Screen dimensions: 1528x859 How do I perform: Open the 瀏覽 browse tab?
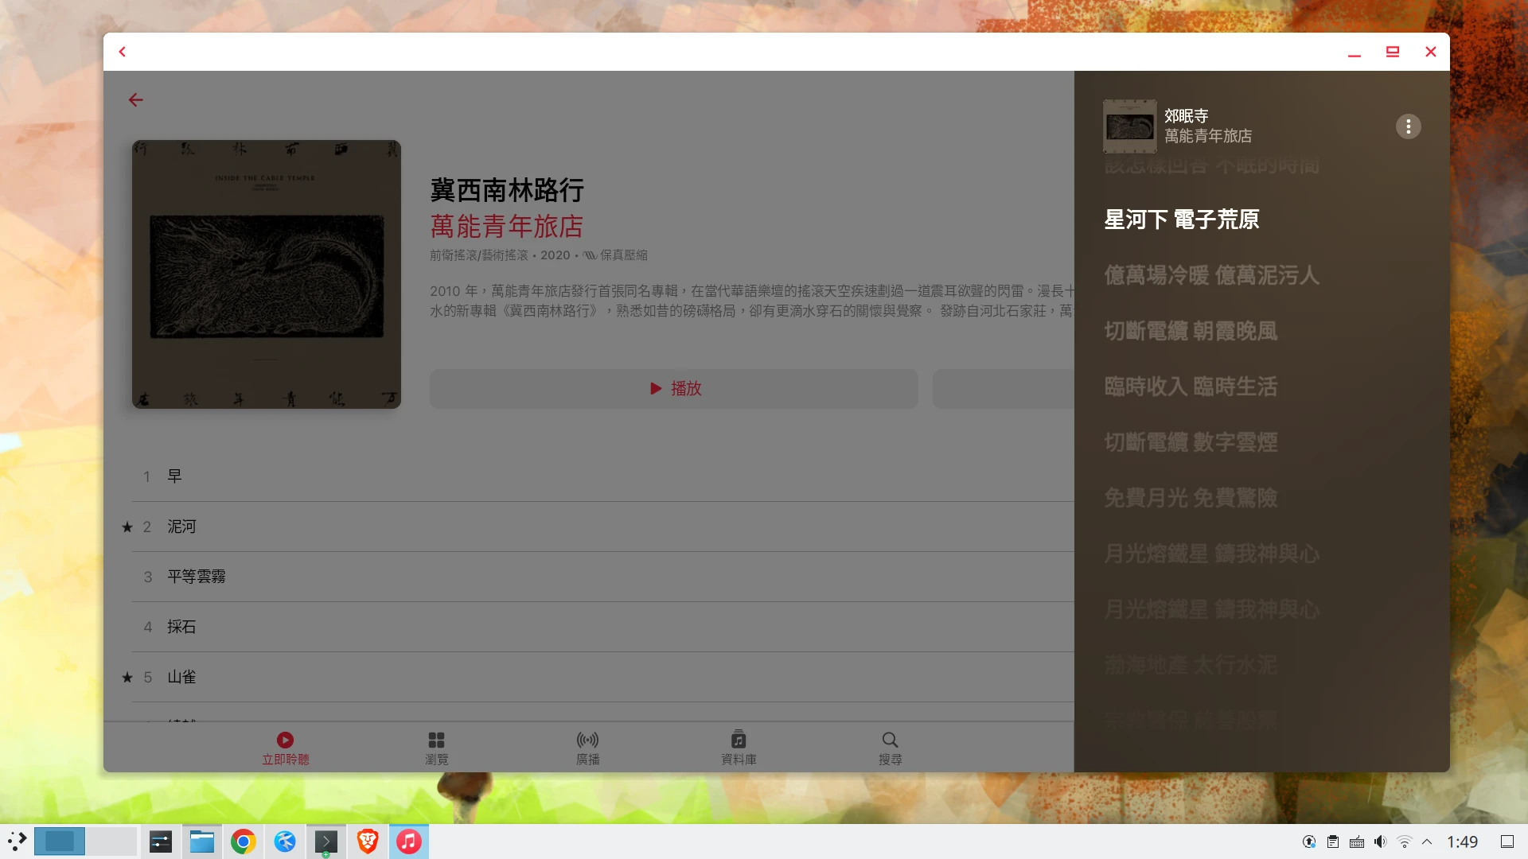click(436, 748)
